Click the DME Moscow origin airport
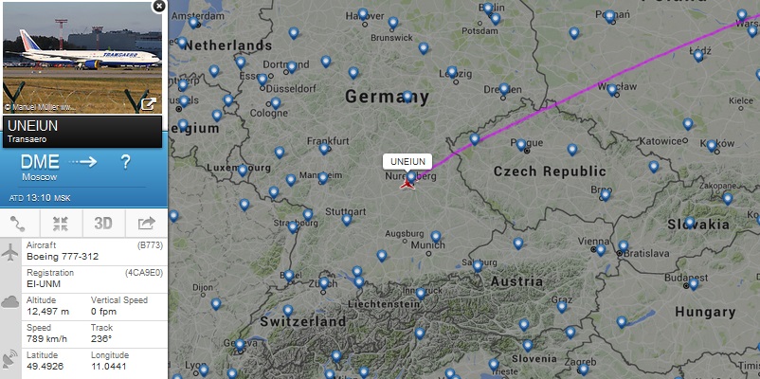 (40, 167)
